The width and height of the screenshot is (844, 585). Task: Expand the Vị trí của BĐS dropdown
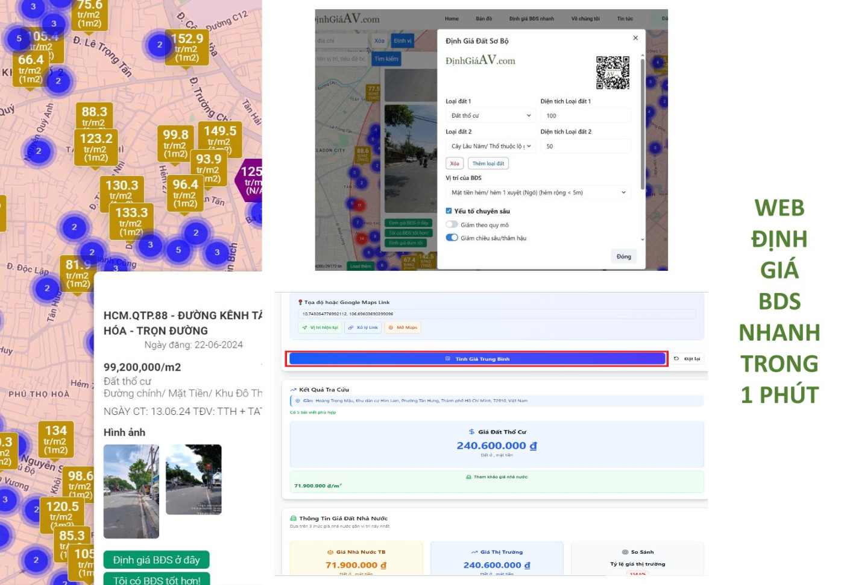[x=538, y=192]
